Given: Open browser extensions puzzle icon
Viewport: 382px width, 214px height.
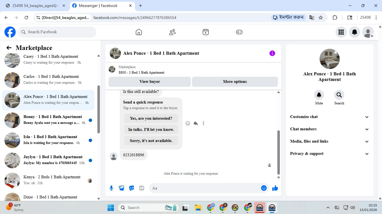Looking at the screenshot, I should point(335,18).
